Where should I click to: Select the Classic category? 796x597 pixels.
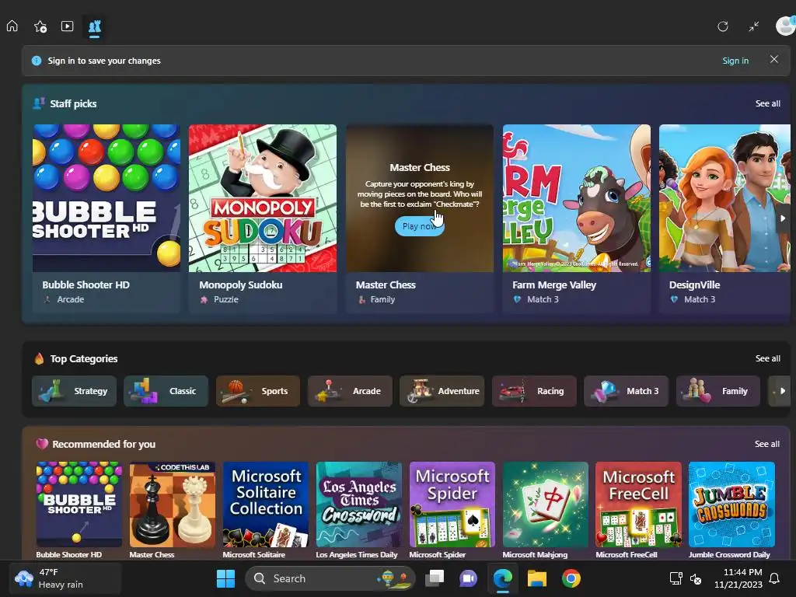(x=166, y=391)
